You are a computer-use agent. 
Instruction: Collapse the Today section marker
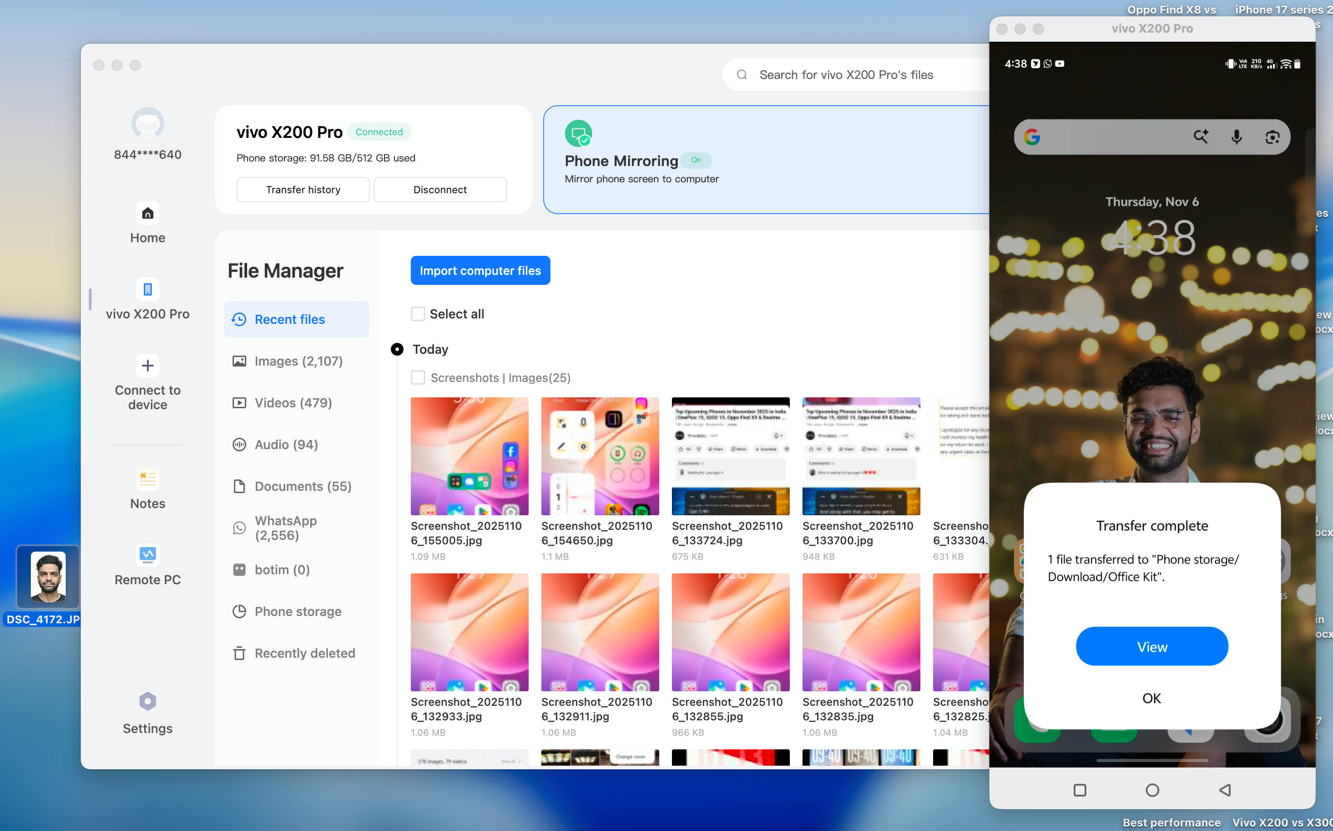[397, 350]
